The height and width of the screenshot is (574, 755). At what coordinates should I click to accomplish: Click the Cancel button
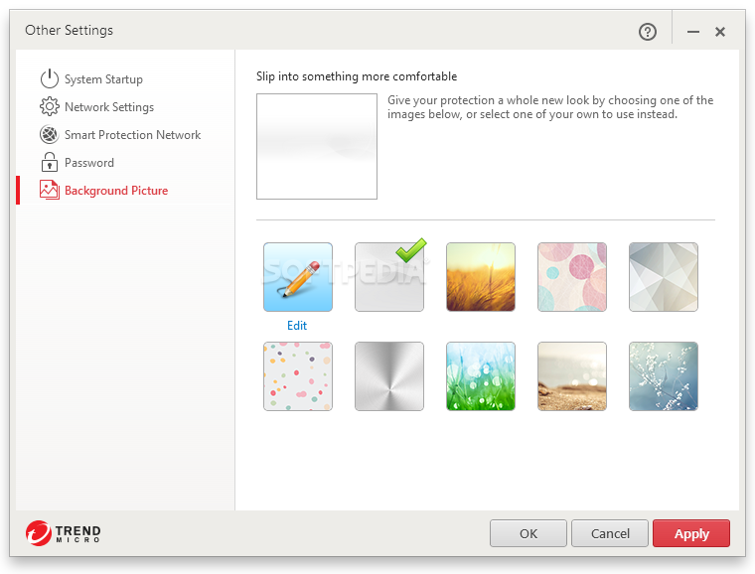pyautogui.click(x=610, y=533)
